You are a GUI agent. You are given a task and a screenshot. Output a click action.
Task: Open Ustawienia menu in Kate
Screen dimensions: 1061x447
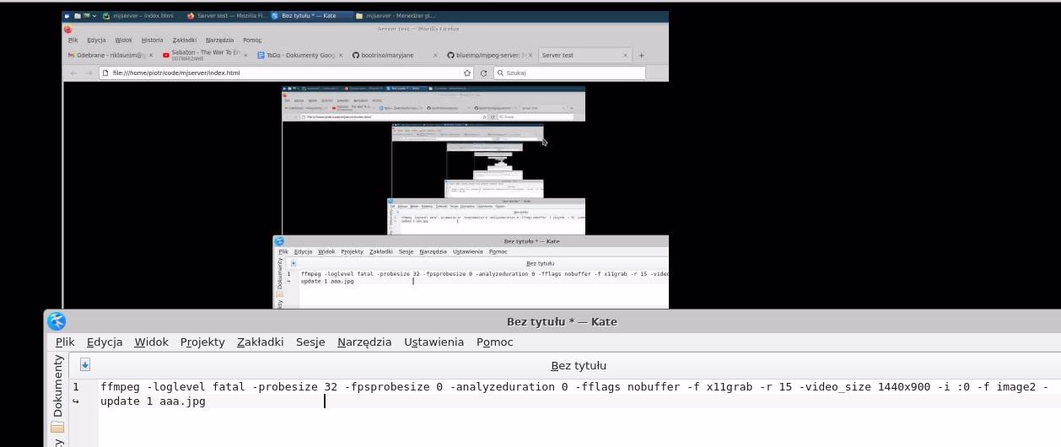434,342
